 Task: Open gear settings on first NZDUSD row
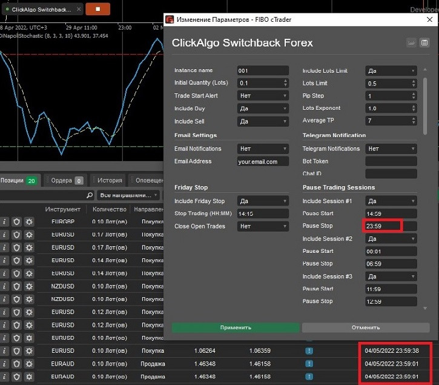pyautogui.click(x=29, y=286)
